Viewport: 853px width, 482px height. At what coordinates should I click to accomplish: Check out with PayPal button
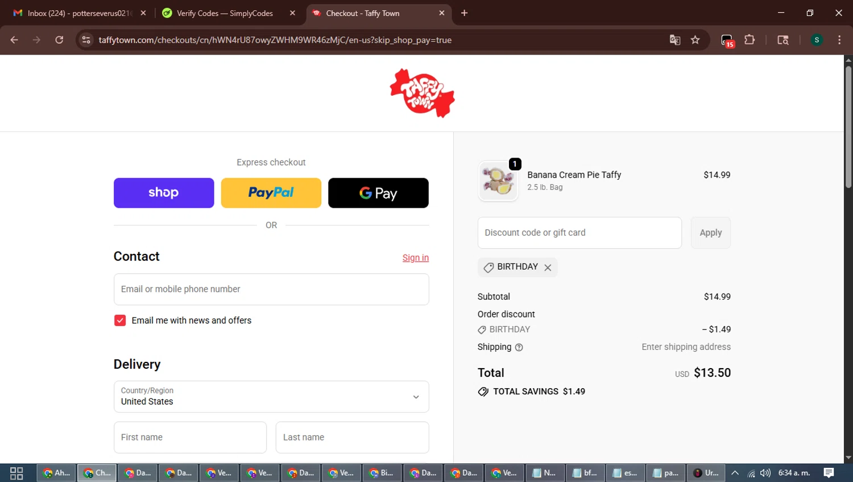click(271, 193)
